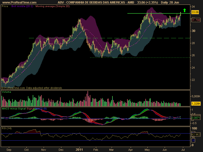Select the Moving average (Simple 20) legend
The height and width of the screenshot is (152, 203).
pyautogui.click(x=53, y=6)
